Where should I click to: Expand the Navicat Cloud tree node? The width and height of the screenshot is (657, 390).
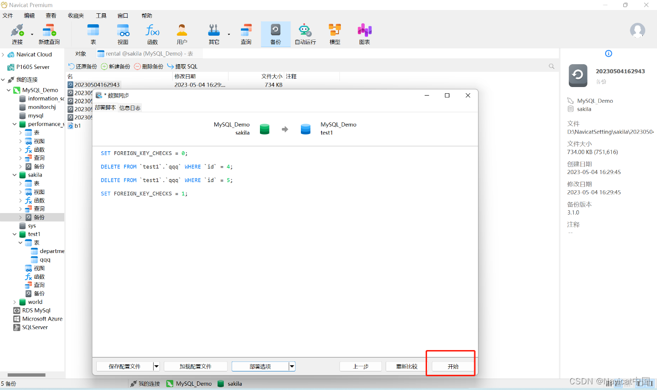[3, 55]
